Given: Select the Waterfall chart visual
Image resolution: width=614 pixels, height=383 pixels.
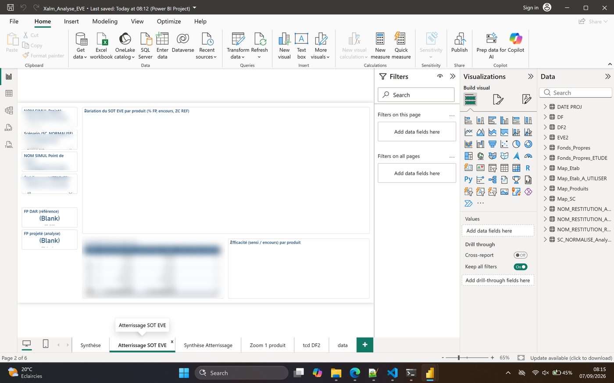Looking at the screenshot, I should click(481, 144).
